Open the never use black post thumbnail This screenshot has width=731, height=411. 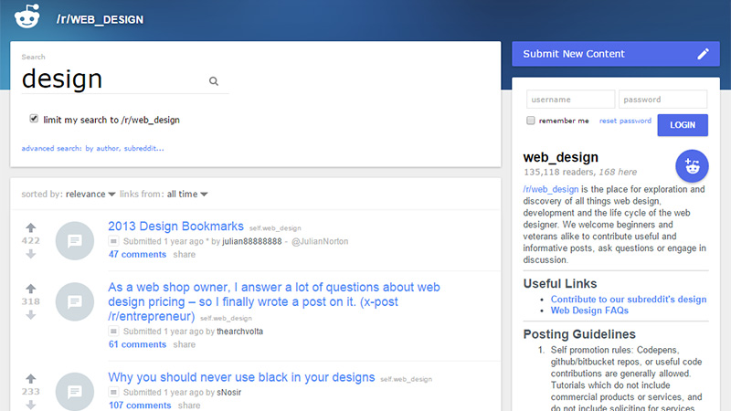click(75, 392)
